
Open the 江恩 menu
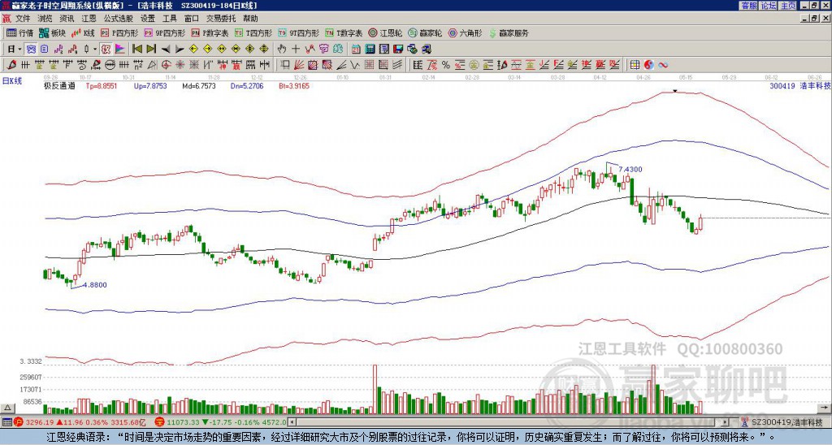click(89, 19)
